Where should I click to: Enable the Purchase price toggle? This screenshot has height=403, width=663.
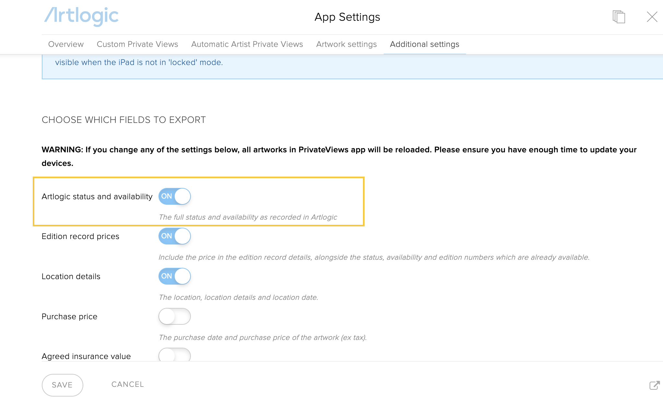pyautogui.click(x=175, y=316)
